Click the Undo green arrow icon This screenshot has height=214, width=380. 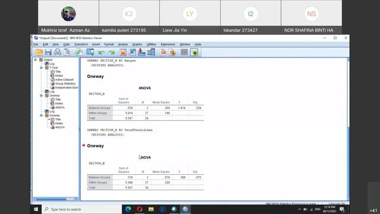tap(102, 52)
